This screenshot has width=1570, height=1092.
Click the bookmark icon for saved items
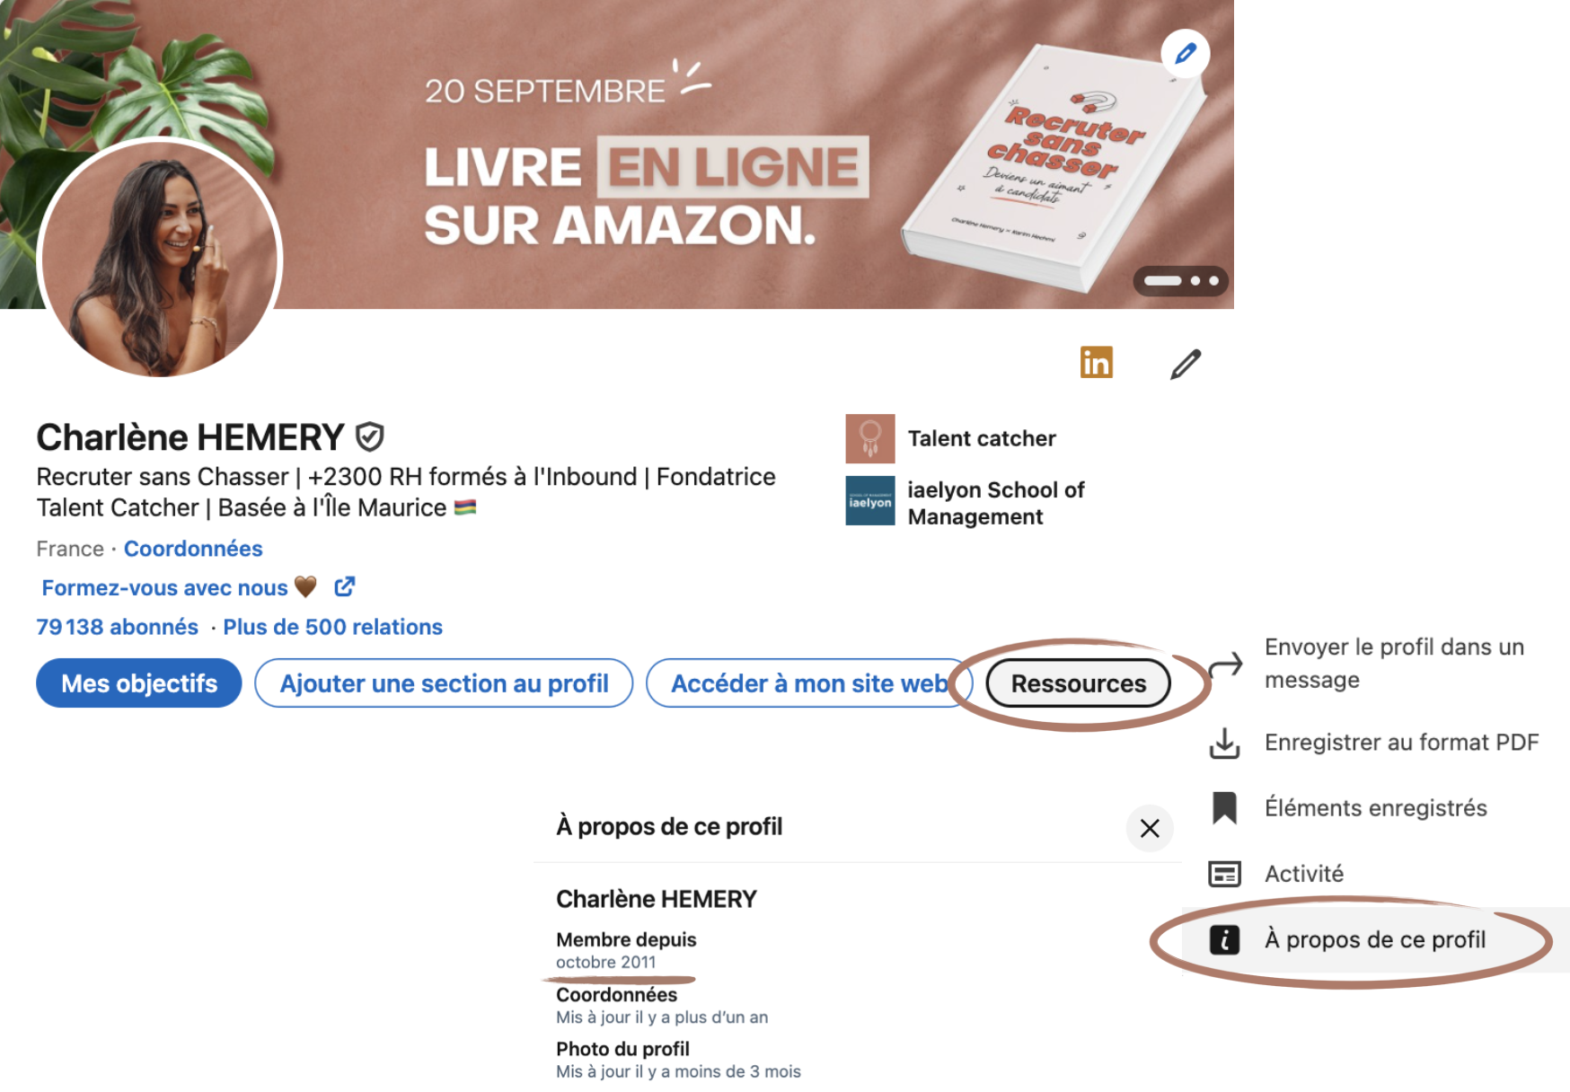(x=1224, y=807)
